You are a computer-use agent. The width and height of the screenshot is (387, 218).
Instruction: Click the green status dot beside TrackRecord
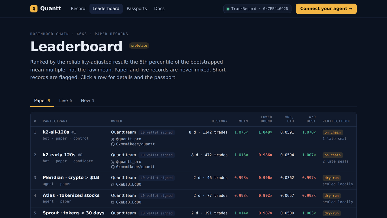228,9
